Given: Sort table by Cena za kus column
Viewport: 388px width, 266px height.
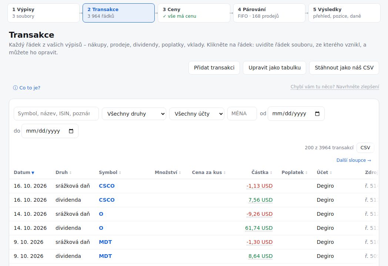Looking at the screenshot, I should pos(208,173).
